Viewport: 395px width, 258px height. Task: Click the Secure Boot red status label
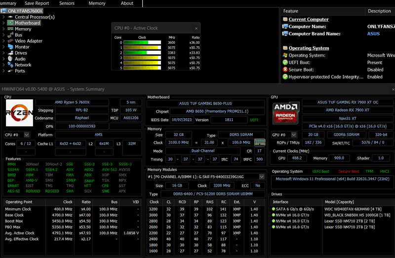click(349, 171)
